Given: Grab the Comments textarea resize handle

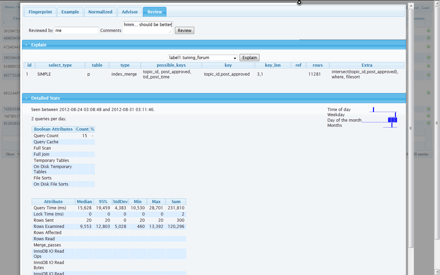Looking at the screenshot, I should 170,32.
